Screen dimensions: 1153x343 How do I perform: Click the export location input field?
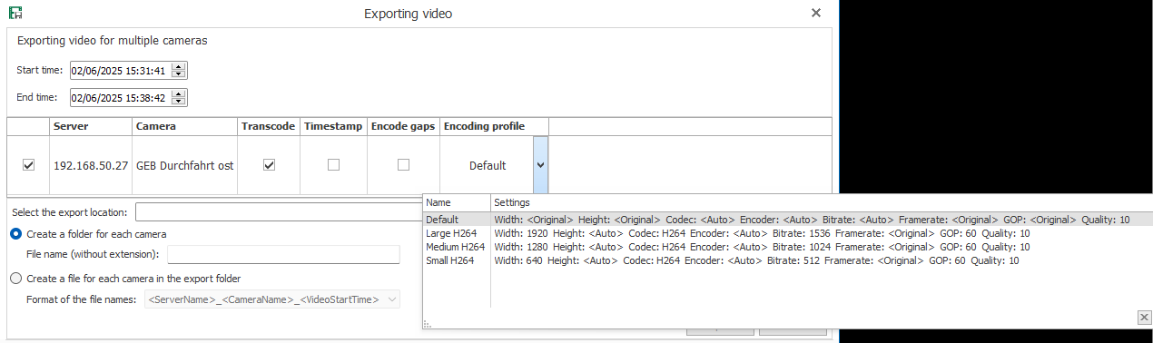[x=279, y=211]
